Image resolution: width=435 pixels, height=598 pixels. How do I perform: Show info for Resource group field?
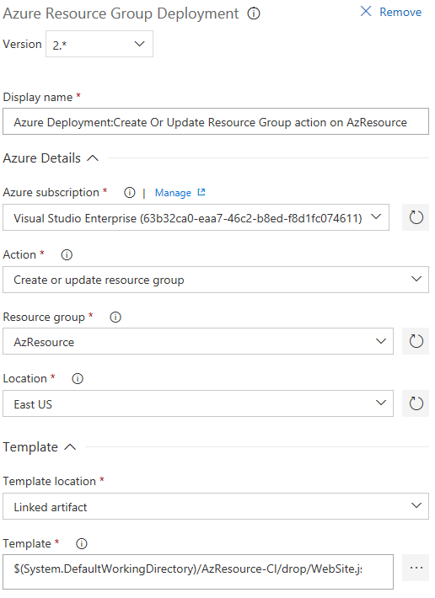[x=115, y=318]
